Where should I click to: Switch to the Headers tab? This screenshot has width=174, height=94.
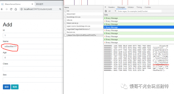click(x=111, y=7)
